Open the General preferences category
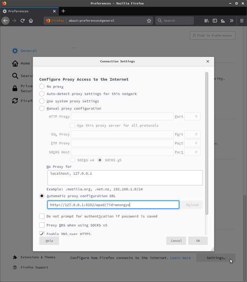Image resolution: width=247 pixels, height=282 pixels. [x=24, y=51]
